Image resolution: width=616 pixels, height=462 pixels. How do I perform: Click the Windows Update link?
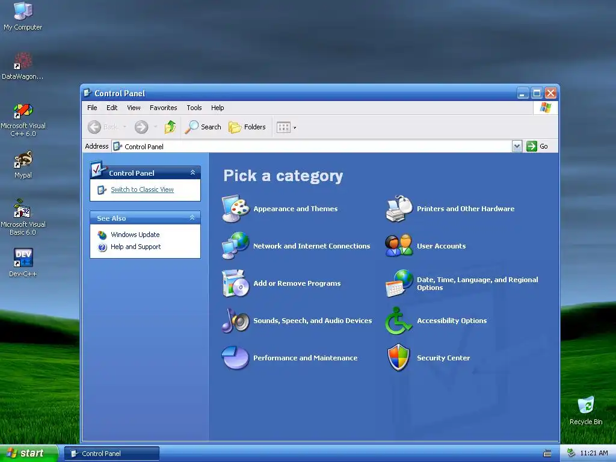tap(135, 235)
